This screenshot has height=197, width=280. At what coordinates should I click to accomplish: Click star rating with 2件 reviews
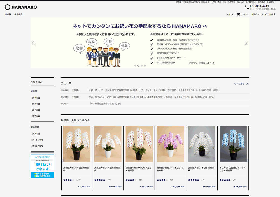pos(193,180)
